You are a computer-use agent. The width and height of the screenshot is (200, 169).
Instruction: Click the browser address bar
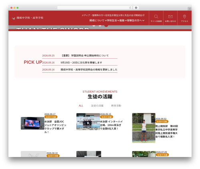[95, 8]
